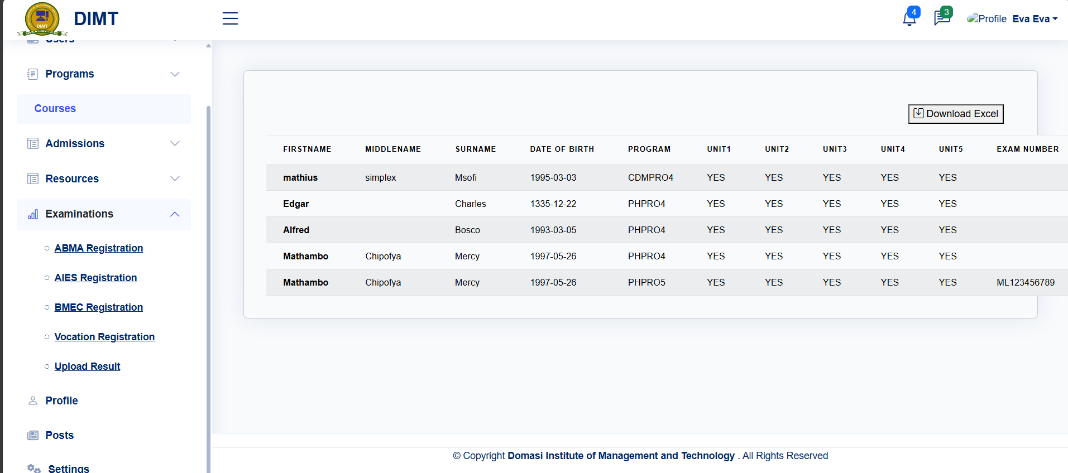The height and width of the screenshot is (473, 1068).
Task: Click exam number ML123456789
Action: 1026,282
